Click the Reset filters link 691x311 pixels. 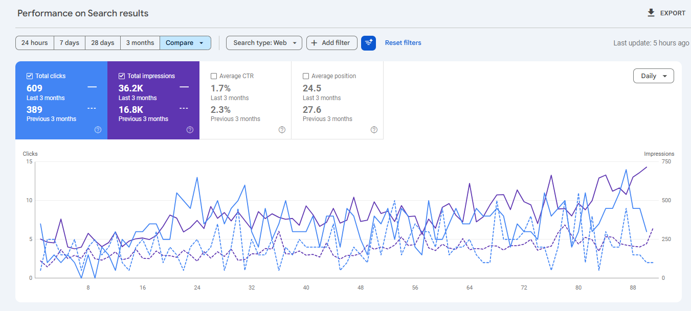[403, 43]
